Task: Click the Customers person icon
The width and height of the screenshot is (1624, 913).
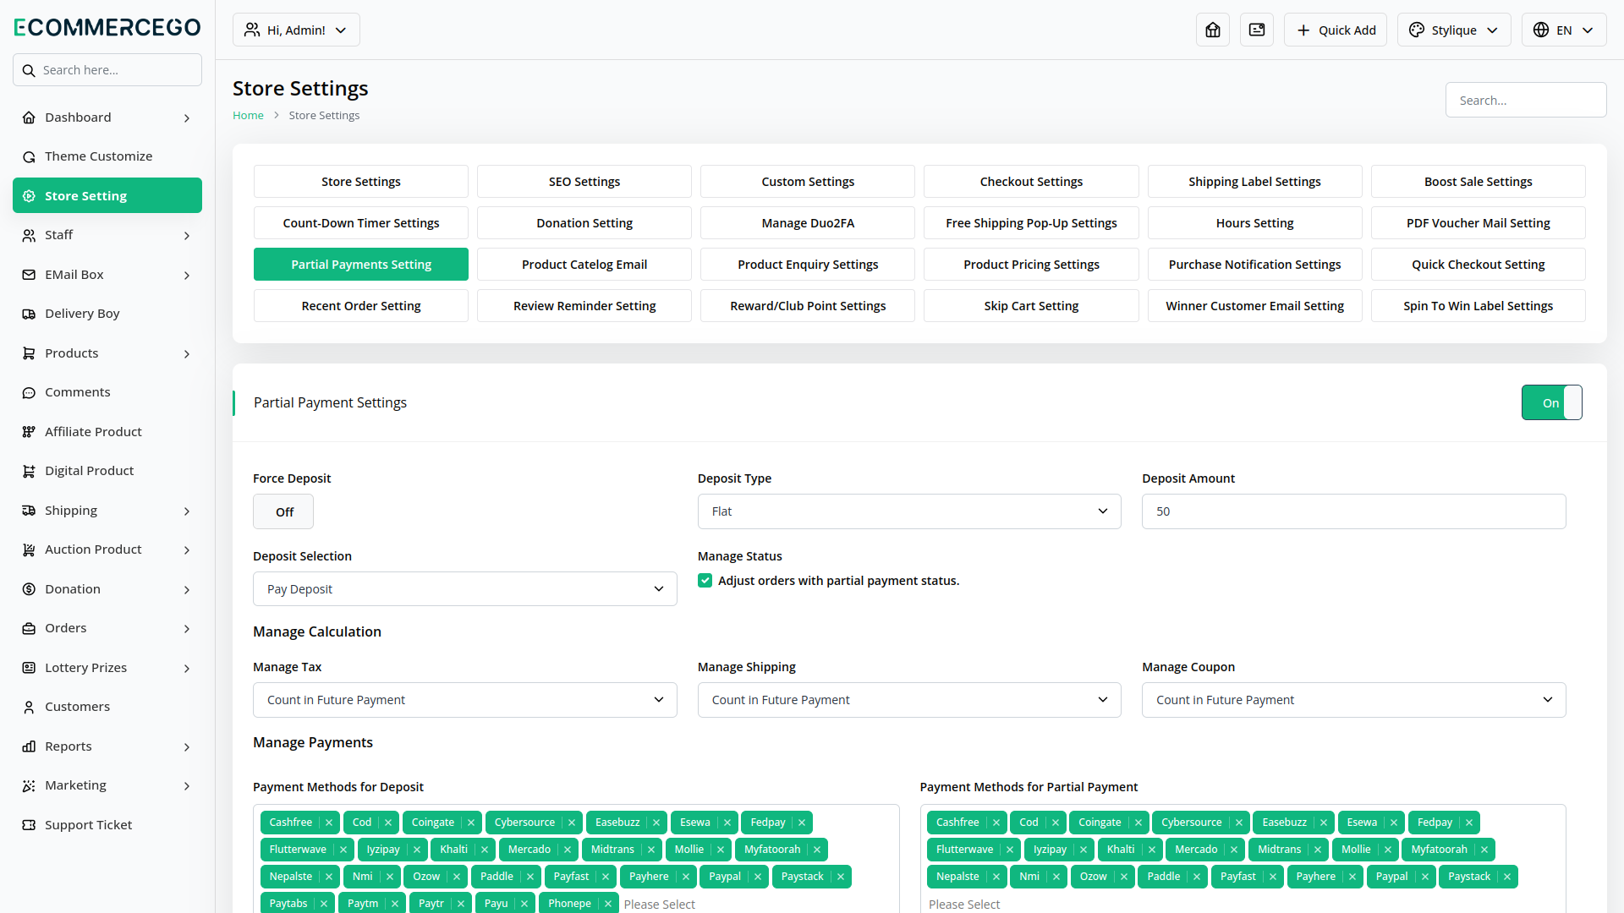Action: pyautogui.click(x=29, y=707)
